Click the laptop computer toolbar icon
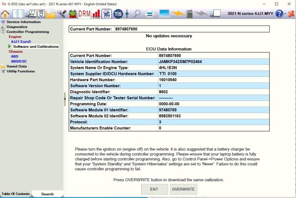Image resolution: width=296 pixels, height=198 pixels. click(x=164, y=14)
